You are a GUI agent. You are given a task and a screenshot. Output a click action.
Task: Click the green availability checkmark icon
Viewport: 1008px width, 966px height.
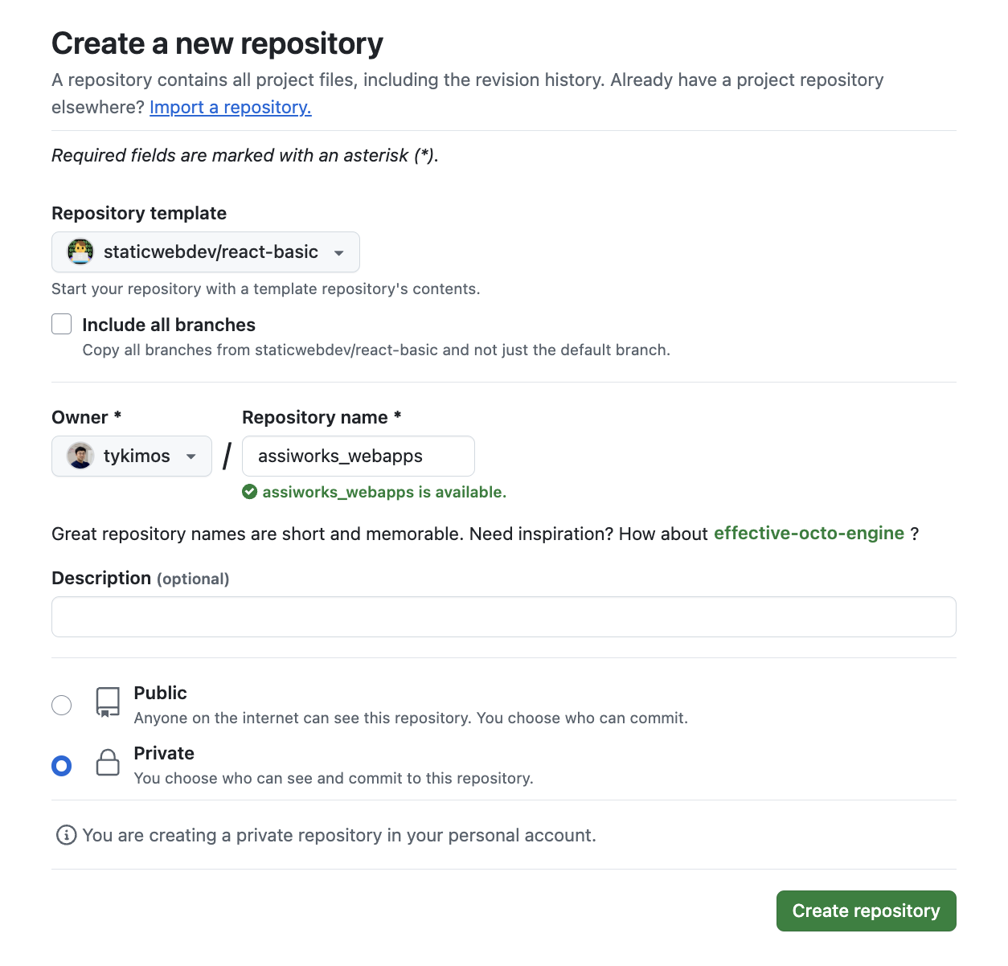(x=250, y=492)
